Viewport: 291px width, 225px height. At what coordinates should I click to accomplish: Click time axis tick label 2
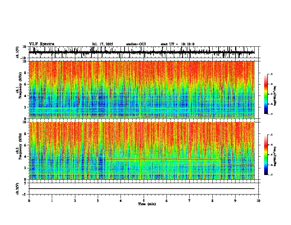coord(75,201)
